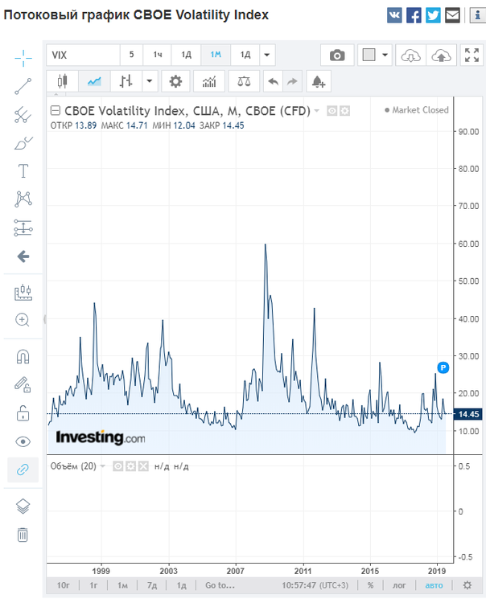Take a chart snapshot with camera icon
This screenshot has width=486, height=603.
tap(337, 55)
